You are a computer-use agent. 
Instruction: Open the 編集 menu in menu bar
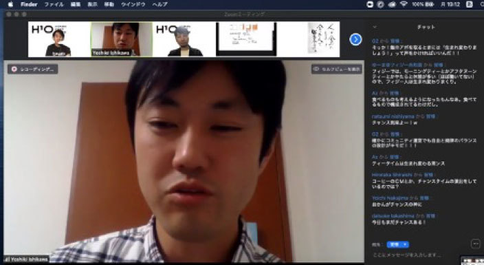pos(76,4)
